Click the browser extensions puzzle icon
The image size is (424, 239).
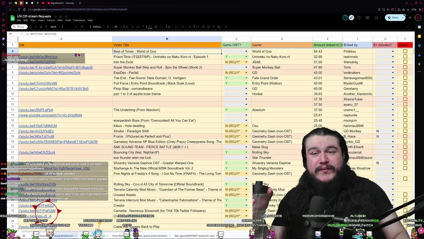[x=399, y=9]
